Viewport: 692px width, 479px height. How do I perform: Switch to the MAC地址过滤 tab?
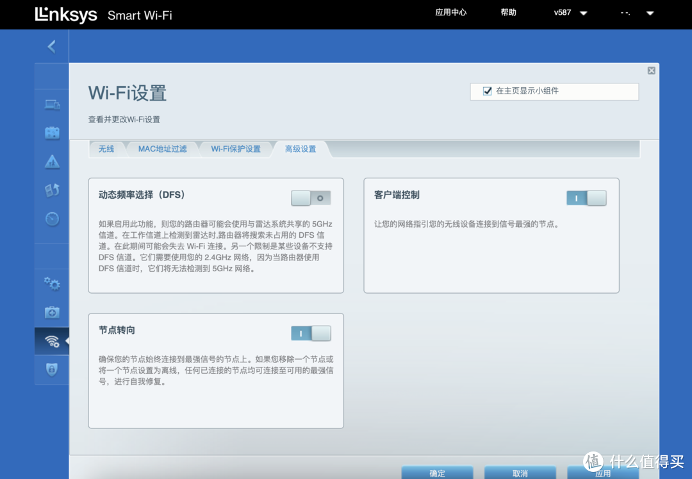coord(163,148)
